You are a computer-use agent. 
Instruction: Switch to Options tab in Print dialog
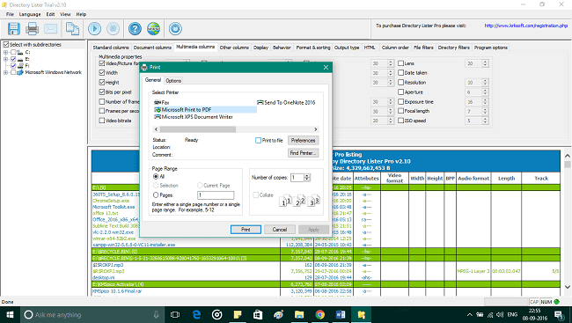point(173,81)
